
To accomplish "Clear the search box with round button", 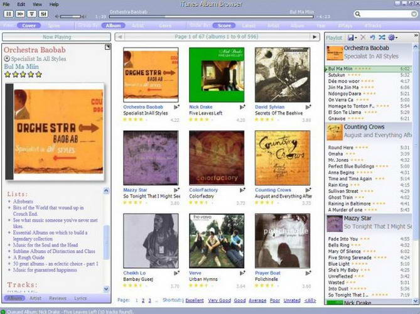I will (x=414, y=14).
